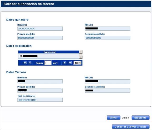This screenshot has height=130, width=152.
Task: Click the Tercero Nombre field
Action: (x=40, y=82)
